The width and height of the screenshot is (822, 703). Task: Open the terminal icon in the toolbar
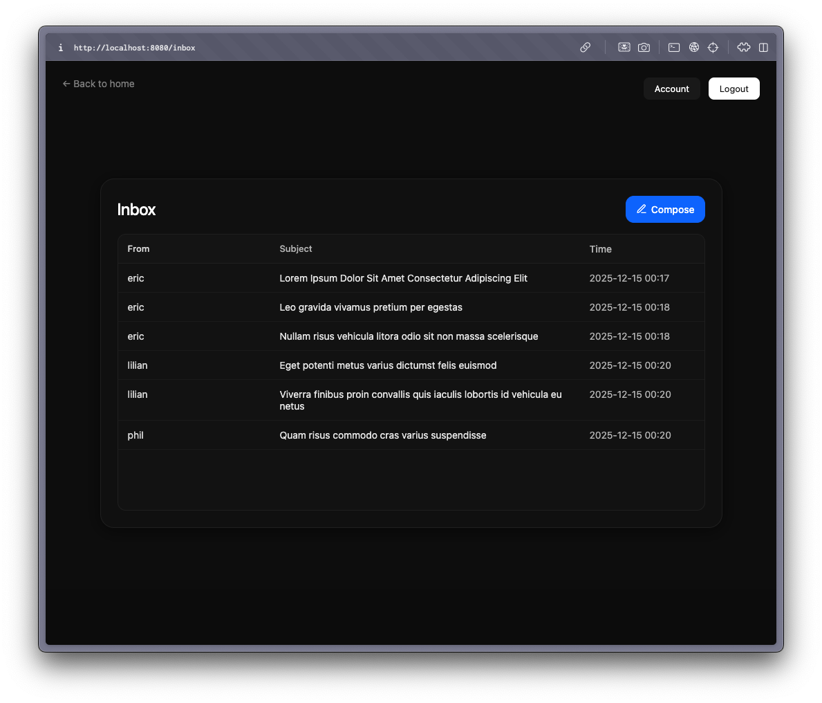tap(673, 47)
